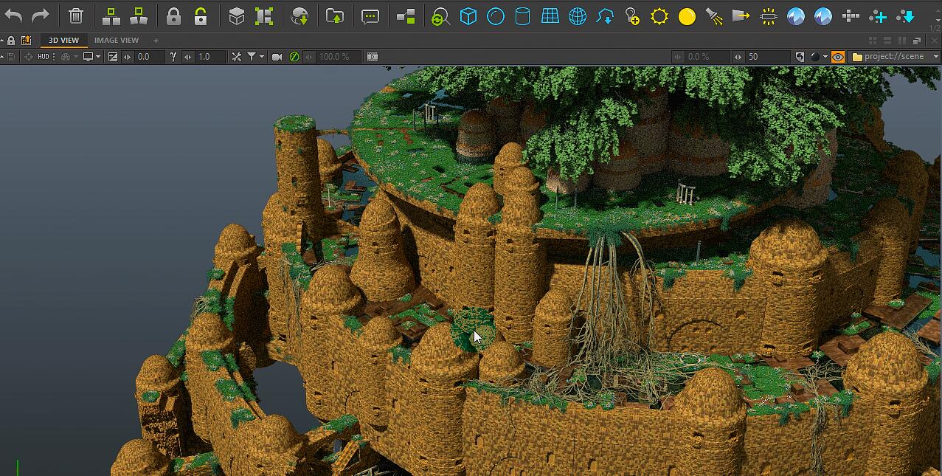Click the blue wireframe globe icon
Screen dimensions: 942x476
[x=578, y=15]
